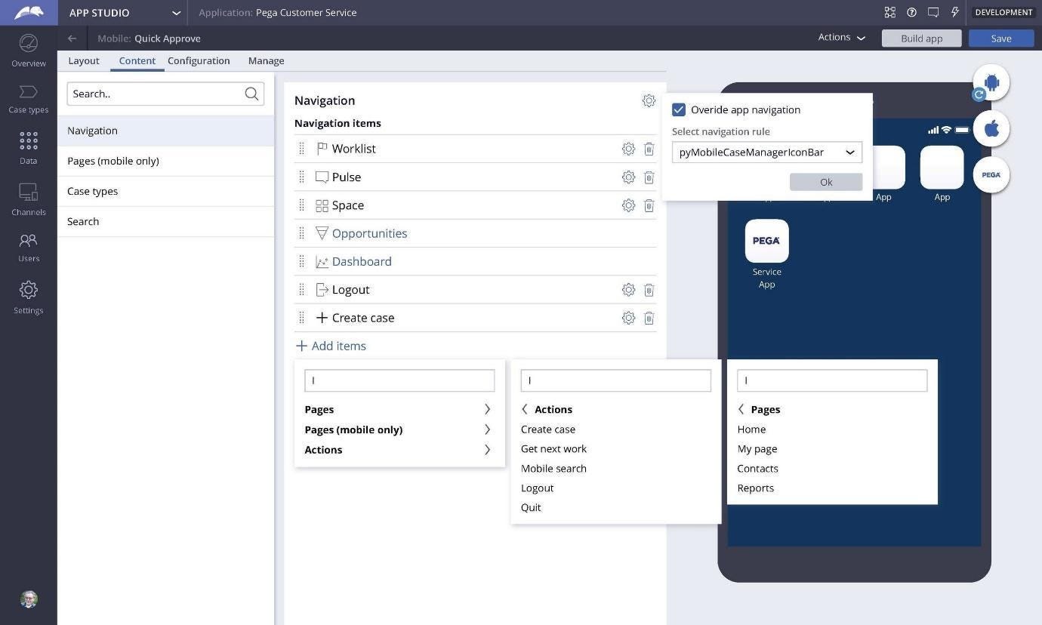1042x625 pixels.
Task: Click the Save button
Action: point(1001,38)
